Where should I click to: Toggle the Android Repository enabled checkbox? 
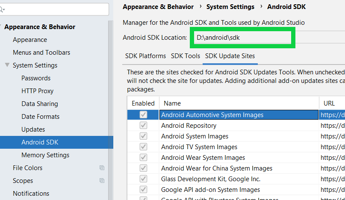pos(143,126)
